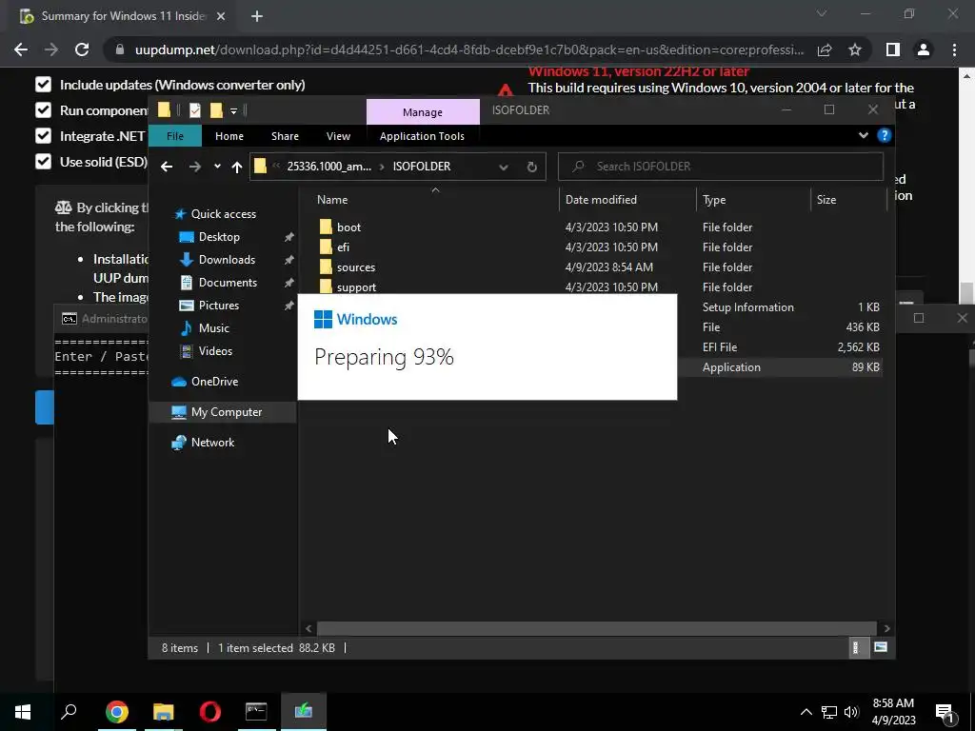Open Application Tools ribbon tab
Screen dimensions: 975x731
tap(422, 135)
